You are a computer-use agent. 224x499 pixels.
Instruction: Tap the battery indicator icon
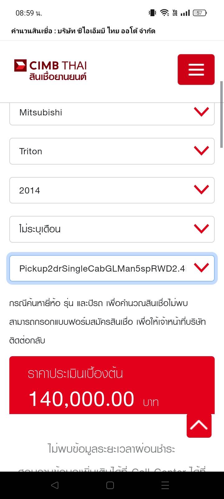pos(200,13)
